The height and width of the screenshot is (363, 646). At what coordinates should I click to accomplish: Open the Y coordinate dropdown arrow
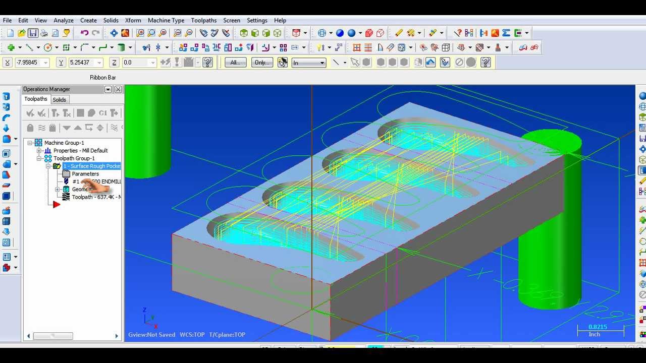coord(99,63)
